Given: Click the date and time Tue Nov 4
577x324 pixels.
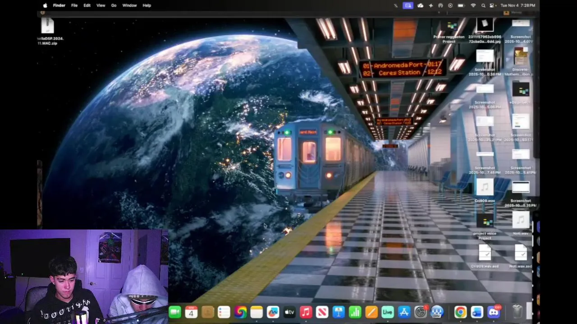Looking at the screenshot, I should (x=517, y=5).
